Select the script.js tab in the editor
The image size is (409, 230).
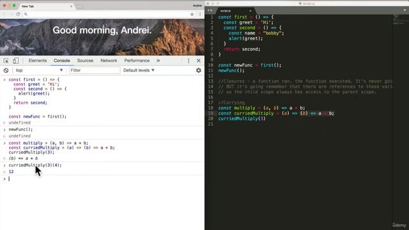(235, 11)
